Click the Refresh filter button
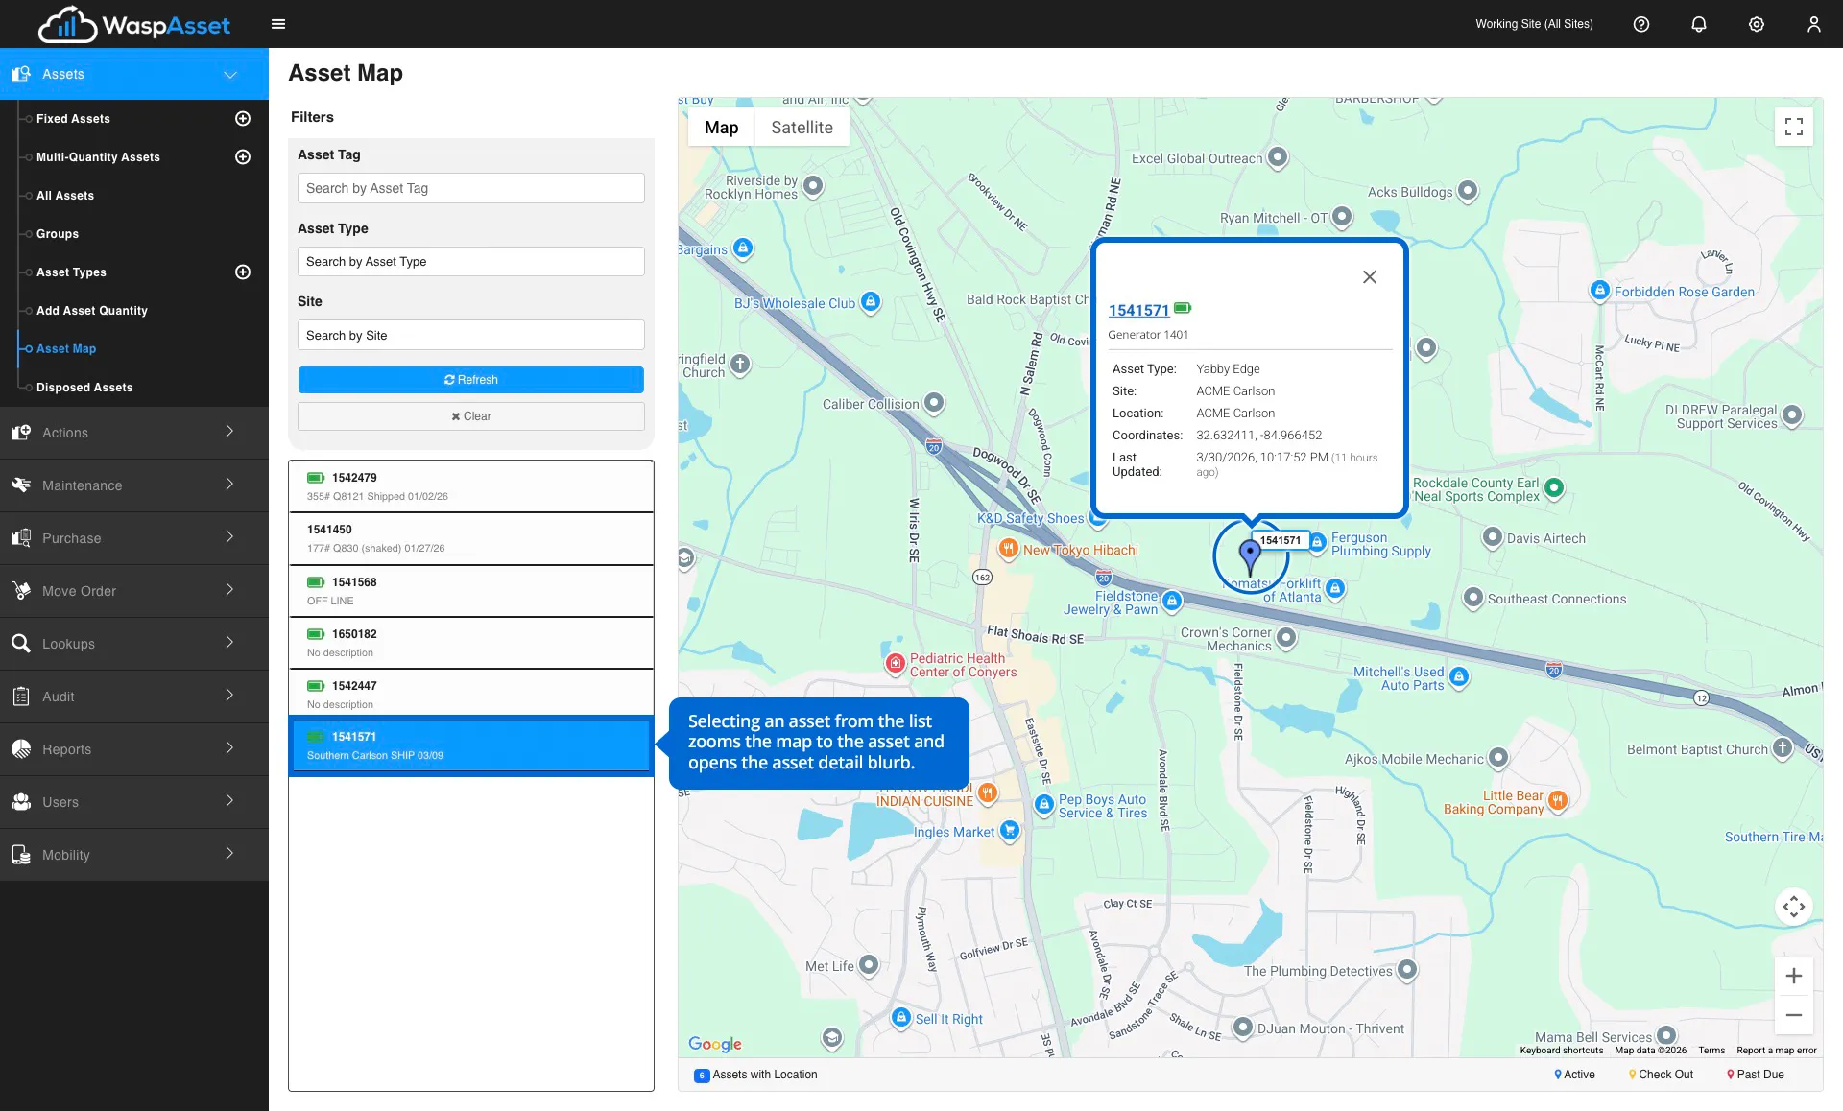1843x1111 pixels. click(x=470, y=380)
